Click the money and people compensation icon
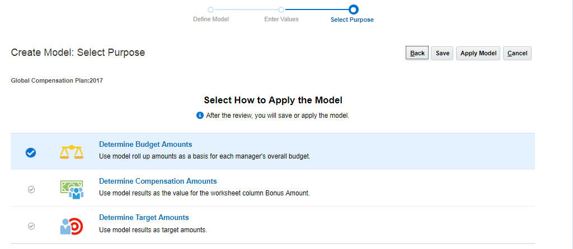573x249 pixels. (71, 189)
